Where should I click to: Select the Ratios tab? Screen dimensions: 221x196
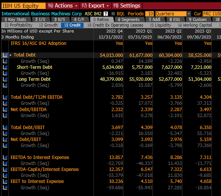coord(101,19)
